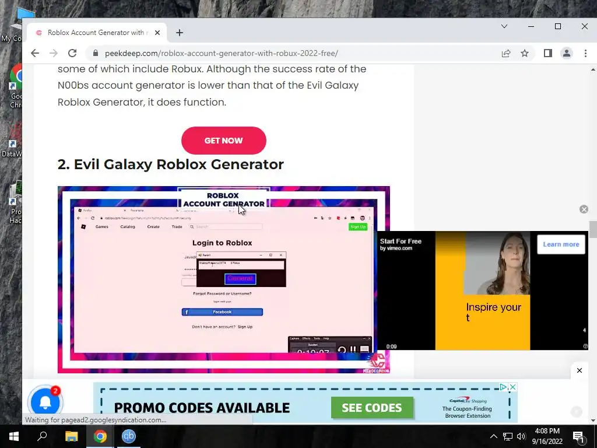Click the page vertical scrollbar thumb
The height and width of the screenshot is (448, 597).
coord(593,229)
